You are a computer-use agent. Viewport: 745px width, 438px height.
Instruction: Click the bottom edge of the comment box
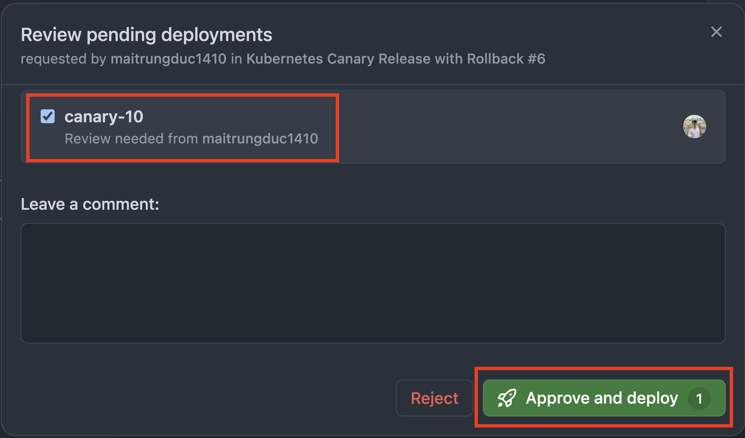(x=372, y=341)
